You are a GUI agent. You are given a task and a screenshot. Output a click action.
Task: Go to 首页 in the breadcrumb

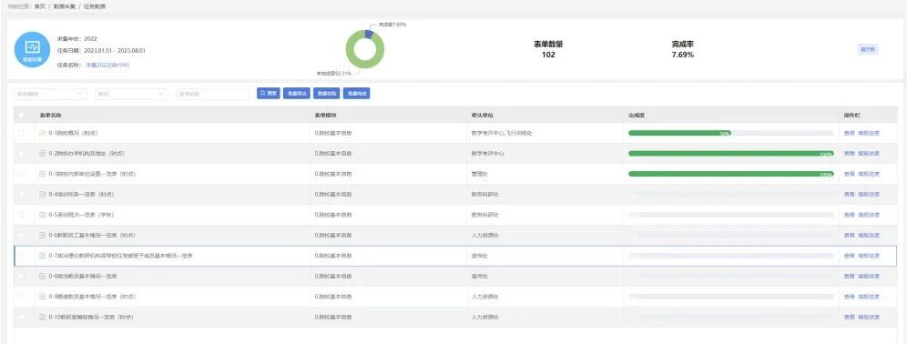coord(39,6)
